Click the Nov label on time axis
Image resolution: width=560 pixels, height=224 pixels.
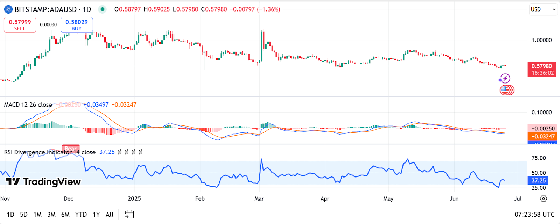[x=5, y=198]
